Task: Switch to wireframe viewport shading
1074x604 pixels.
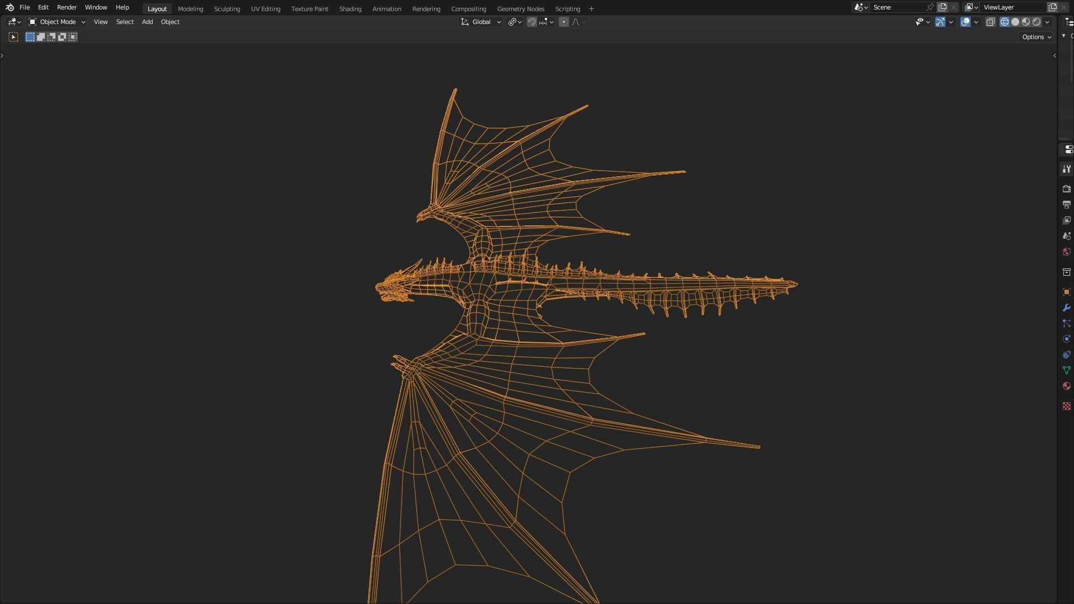Action: point(1005,22)
